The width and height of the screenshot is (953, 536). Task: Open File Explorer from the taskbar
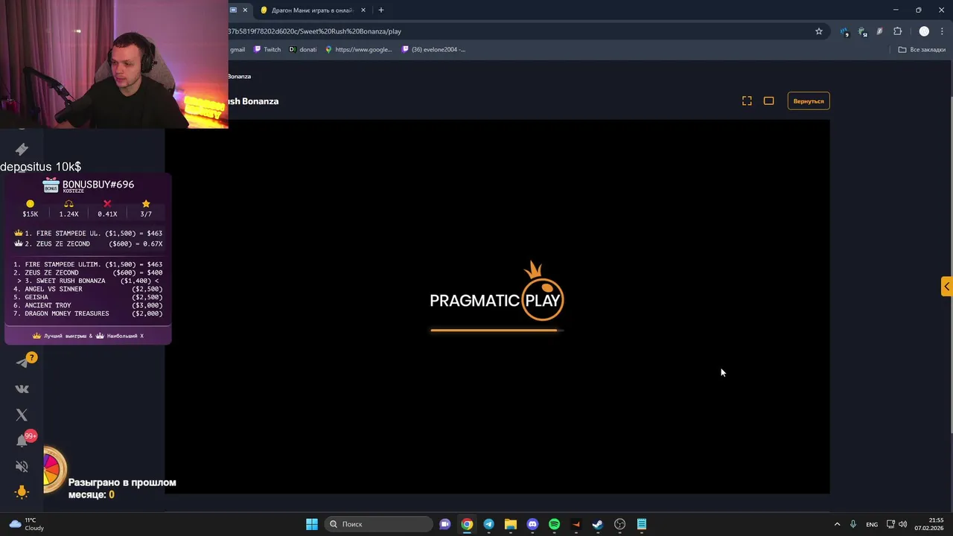pos(510,524)
